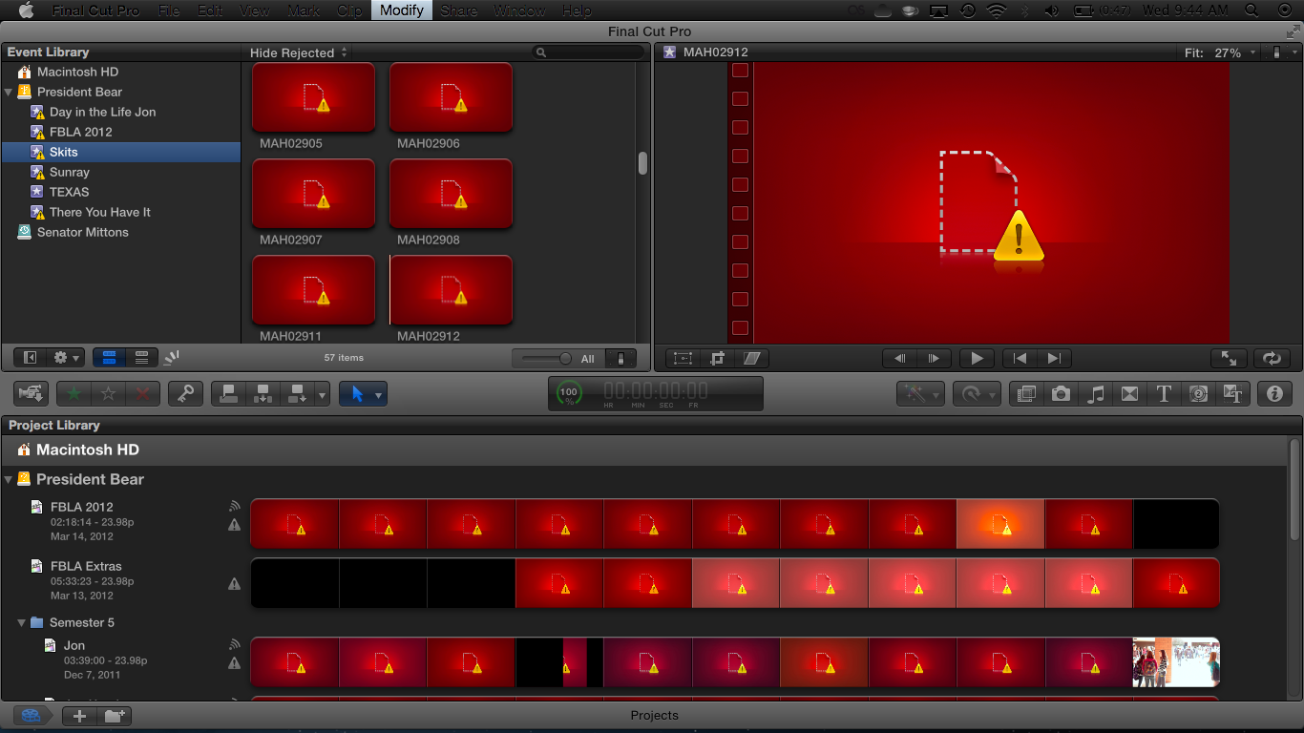Toggle the viewer display options switch
The height and width of the screenshot is (733, 1304).
(x=1277, y=53)
